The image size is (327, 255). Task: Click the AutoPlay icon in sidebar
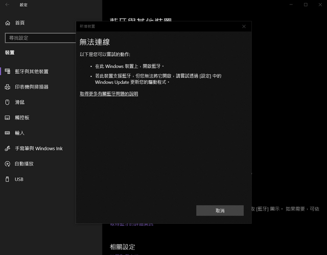pyautogui.click(x=8, y=164)
